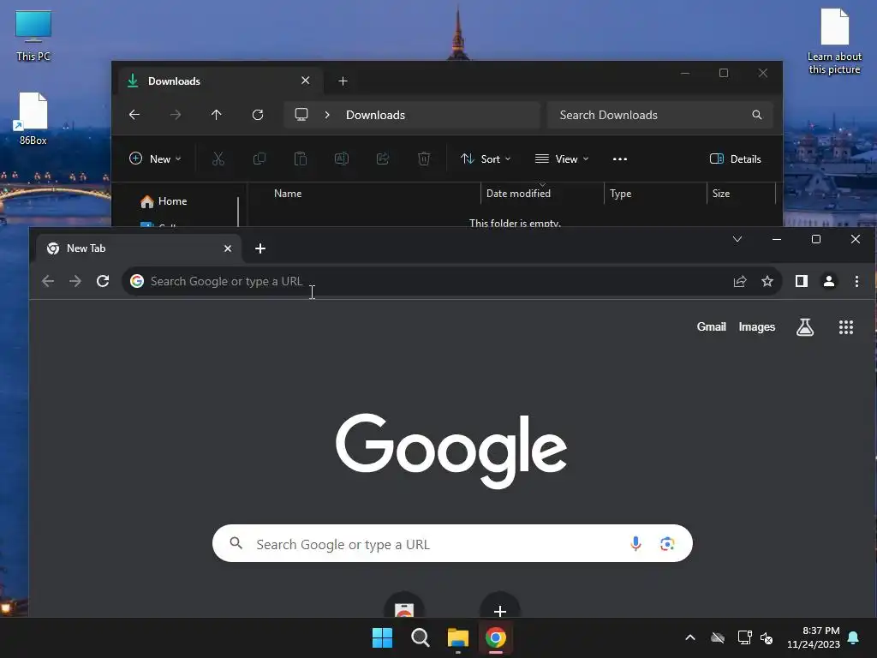Select Home in Explorer navigation pane
This screenshot has width=877, height=658.
pyautogui.click(x=164, y=201)
